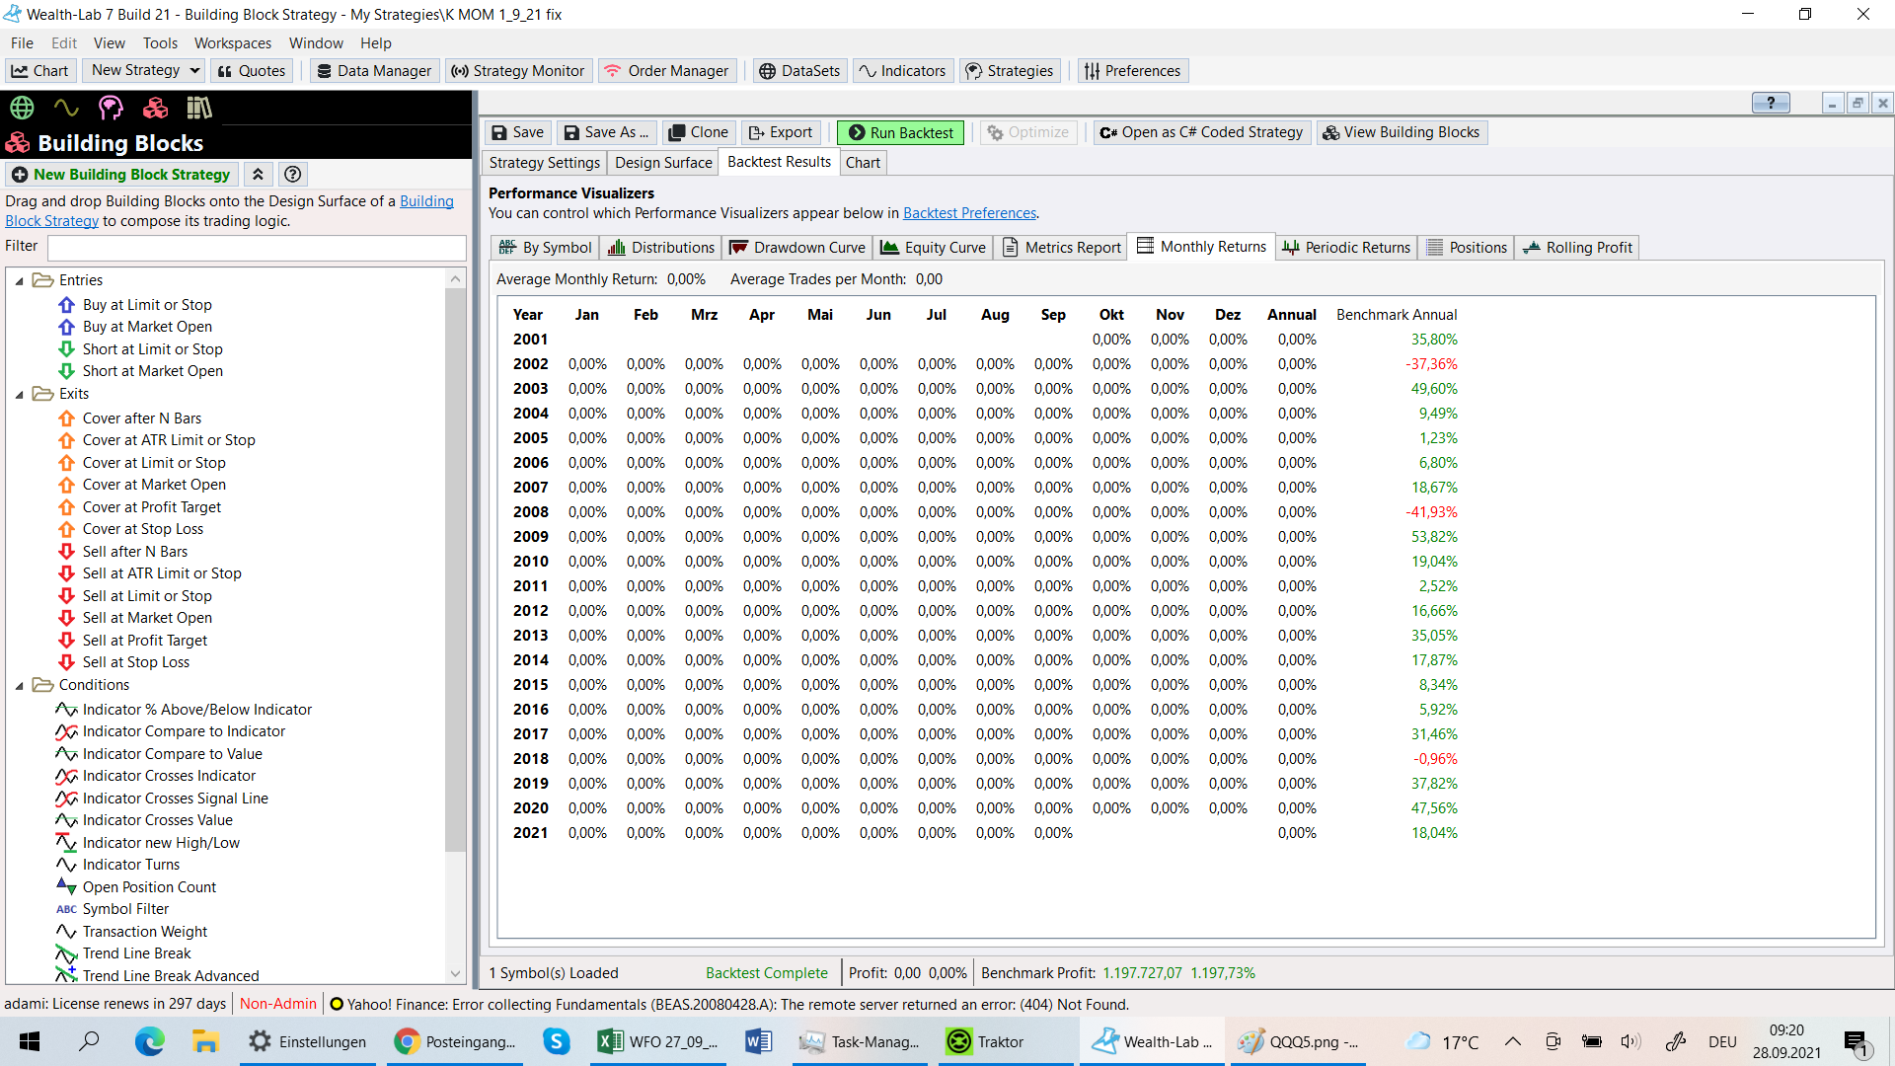Collapse the Entries tree folder
Screen dimensions: 1895x1066
[20, 281]
